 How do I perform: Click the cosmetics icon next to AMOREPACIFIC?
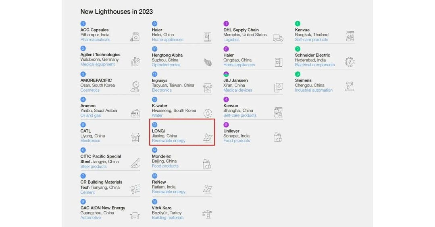pyautogui.click(x=135, y=87)
